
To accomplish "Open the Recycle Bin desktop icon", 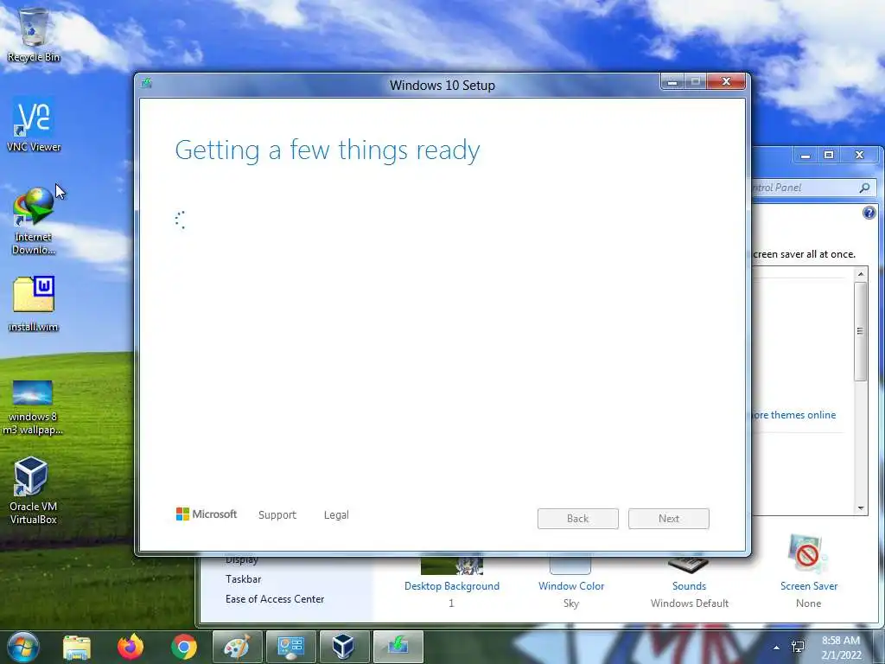I will pos(34,35).
